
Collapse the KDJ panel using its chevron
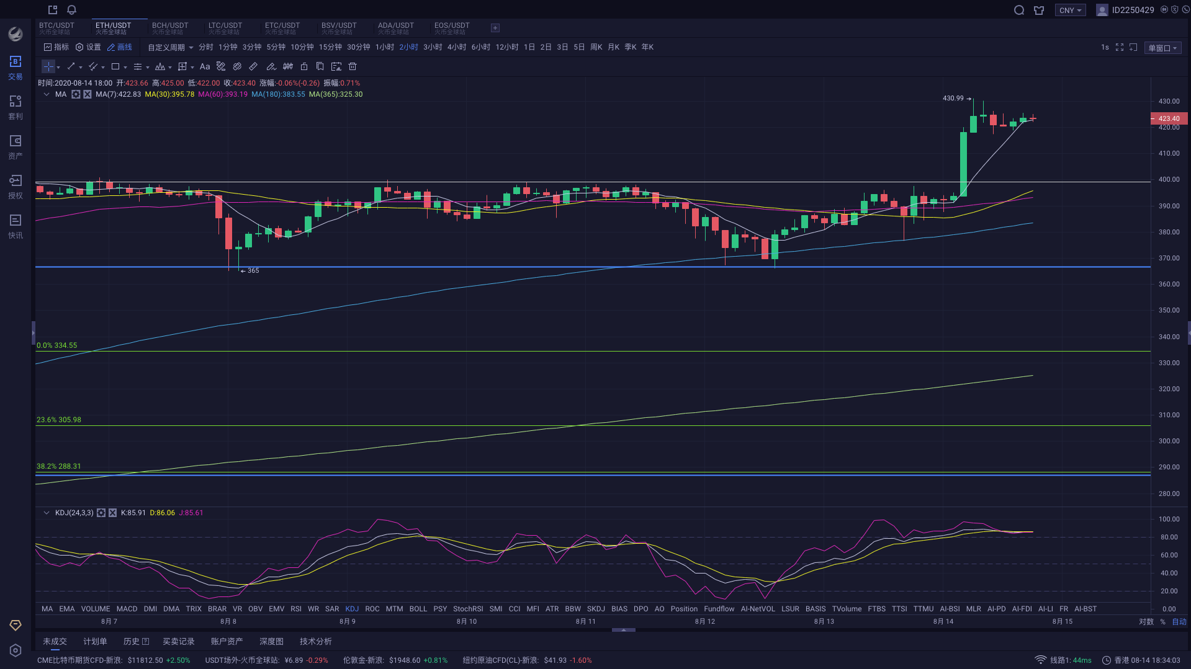pos(47,513)
